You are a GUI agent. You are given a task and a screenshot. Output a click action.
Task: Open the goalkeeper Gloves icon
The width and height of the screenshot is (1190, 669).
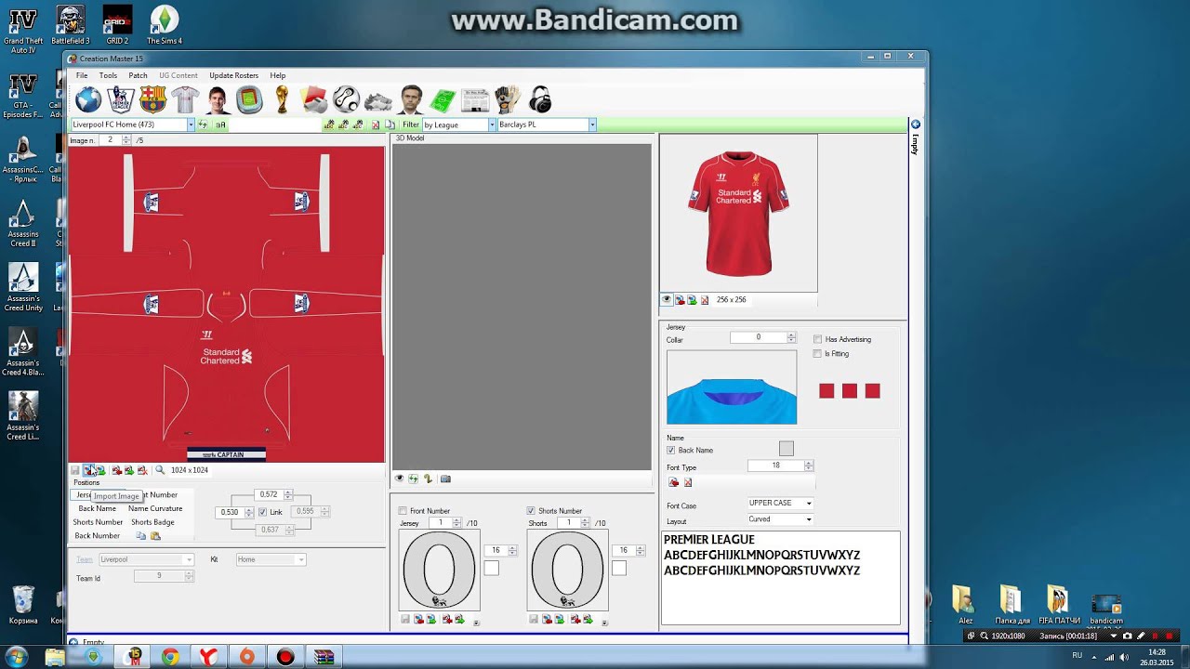click(x=508, y=99)
